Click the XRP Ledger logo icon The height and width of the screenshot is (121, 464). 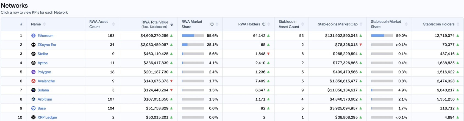[33, 117]
